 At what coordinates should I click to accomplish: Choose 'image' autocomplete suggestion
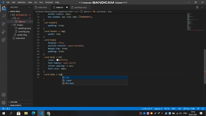[x=95, y=80]
